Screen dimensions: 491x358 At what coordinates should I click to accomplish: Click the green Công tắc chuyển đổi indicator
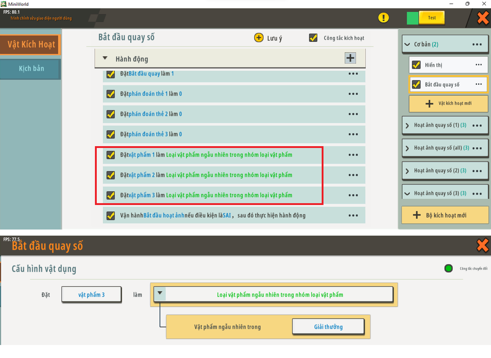[448, 268]
